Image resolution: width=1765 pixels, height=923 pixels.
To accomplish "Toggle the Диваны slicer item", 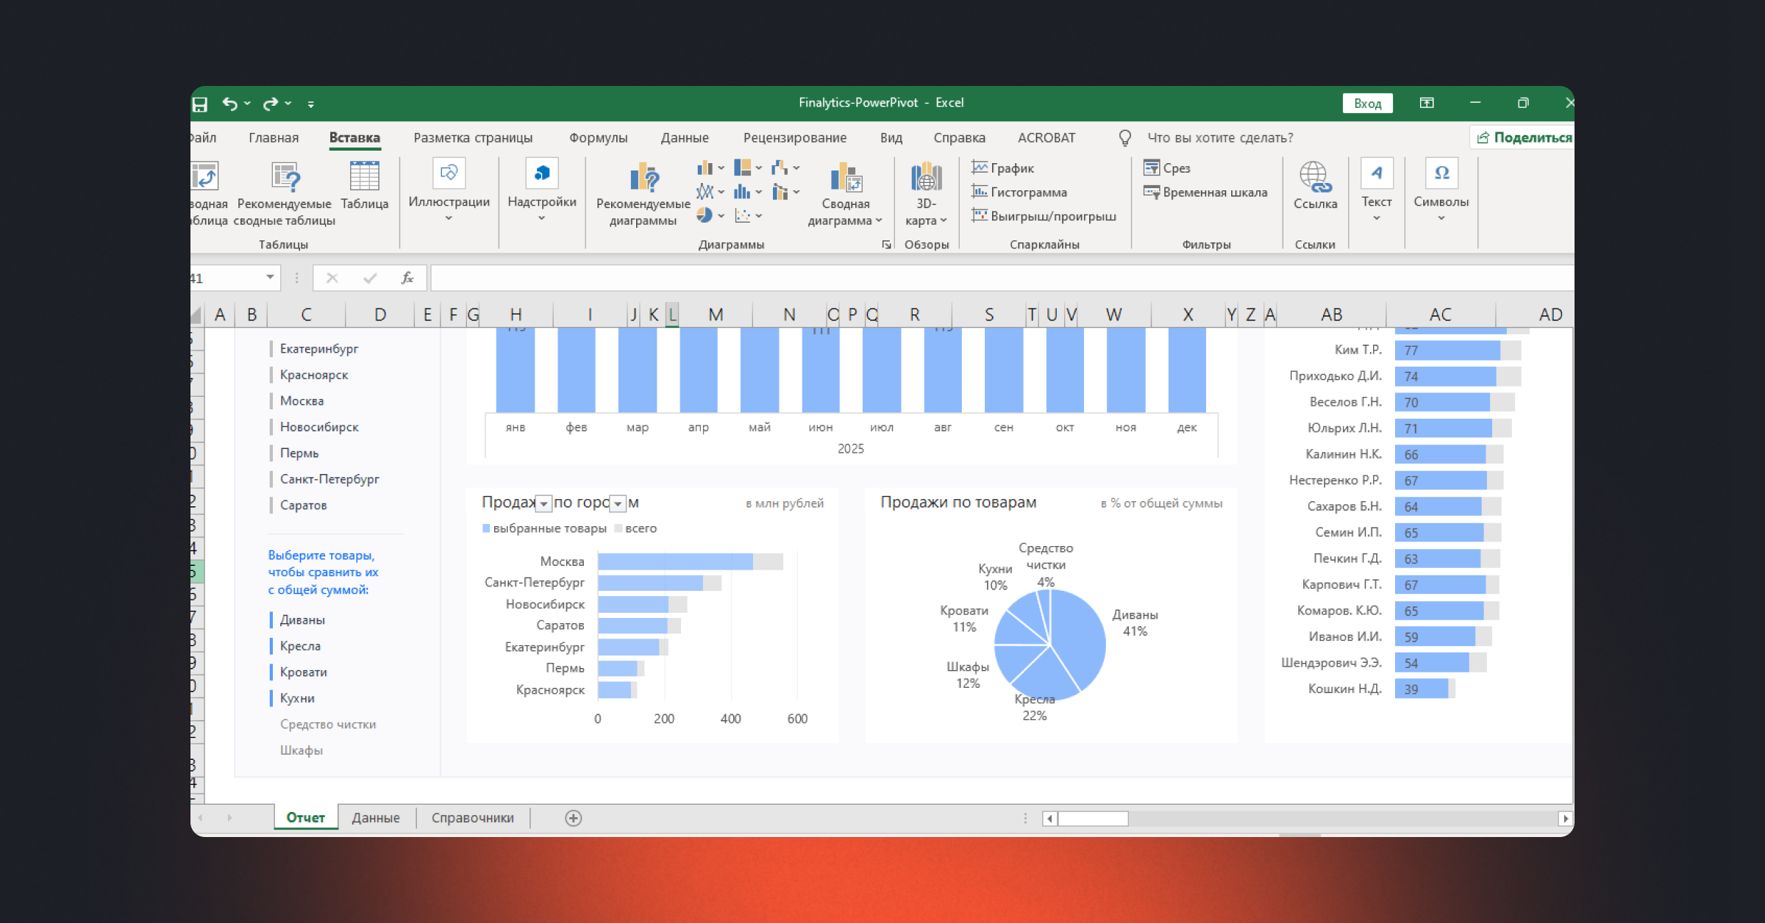I will point(302,620).
